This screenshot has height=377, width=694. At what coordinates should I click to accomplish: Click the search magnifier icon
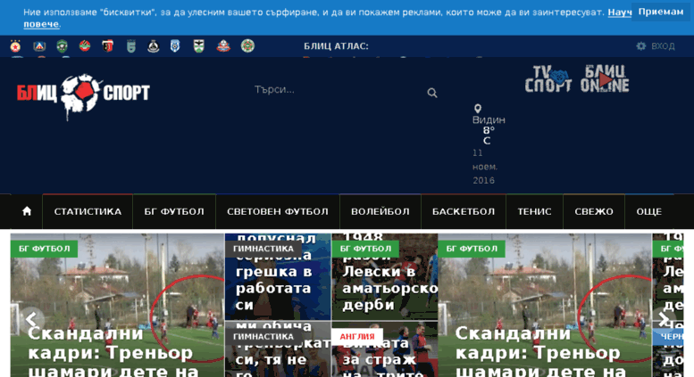pyautogui.click(x=432, y=93)
